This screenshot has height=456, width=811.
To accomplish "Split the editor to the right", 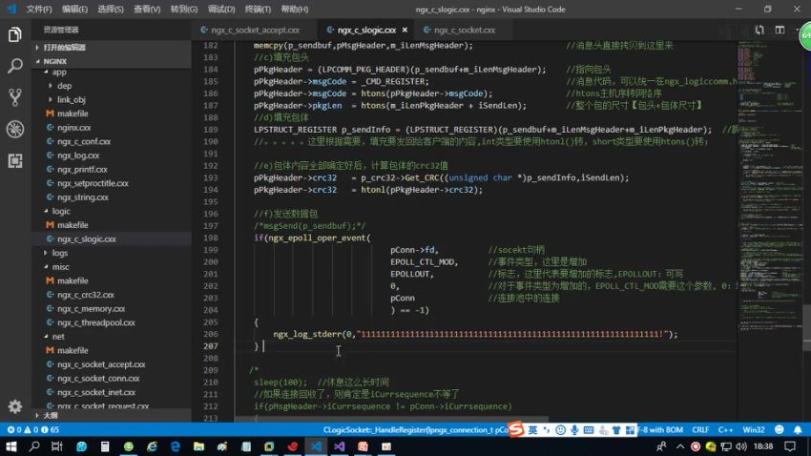I will coord(780,30).
